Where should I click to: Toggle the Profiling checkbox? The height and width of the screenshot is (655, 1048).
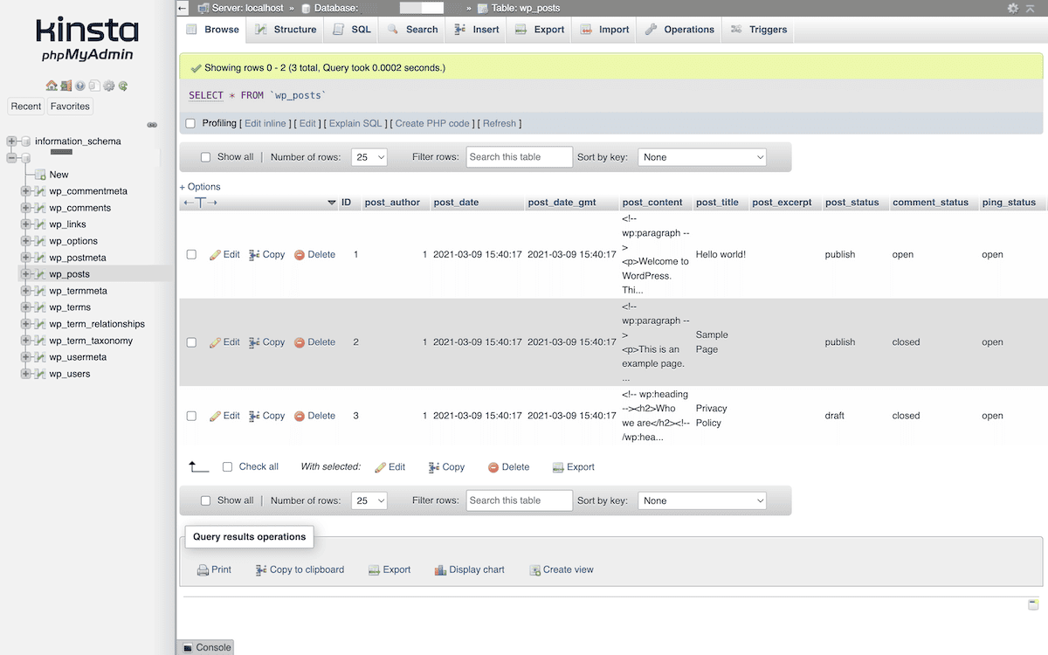tap(190, 124)
